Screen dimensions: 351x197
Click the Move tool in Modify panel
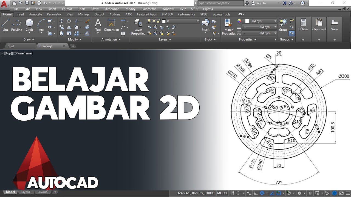click(61, 21)
